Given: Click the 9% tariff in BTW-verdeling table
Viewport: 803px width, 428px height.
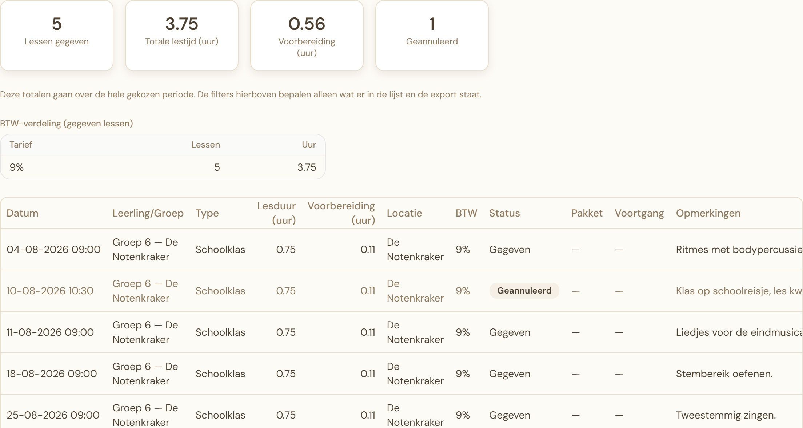Looking at the screenshot, I should tap(17, 167).
